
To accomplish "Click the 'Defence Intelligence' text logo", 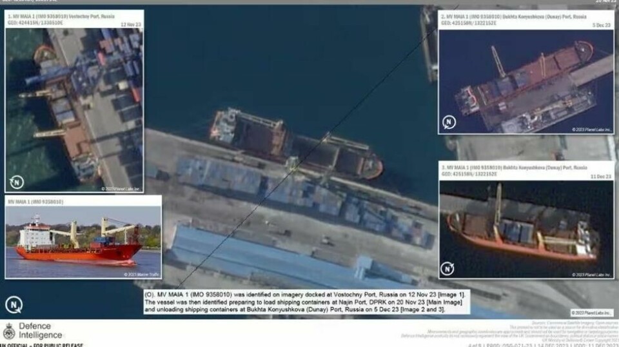I will pos(40,331).
